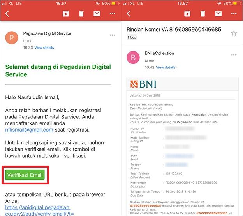
Task: Open message options beside Pegadaian Digital Service
Action: tap(113, 35)
